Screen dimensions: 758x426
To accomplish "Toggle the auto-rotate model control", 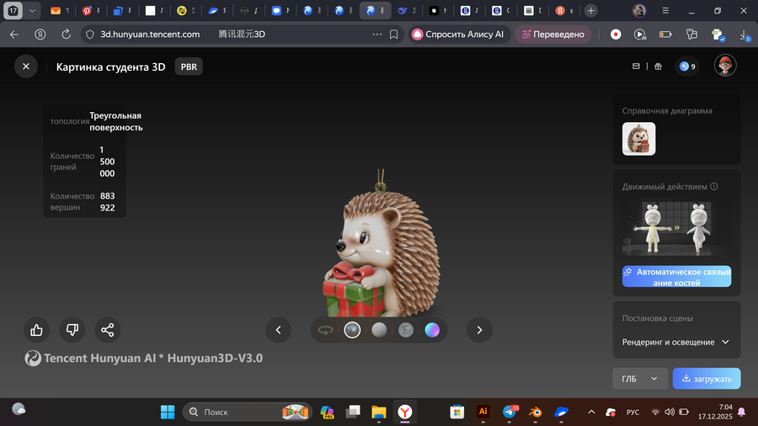I will click(x=325, y=330).
